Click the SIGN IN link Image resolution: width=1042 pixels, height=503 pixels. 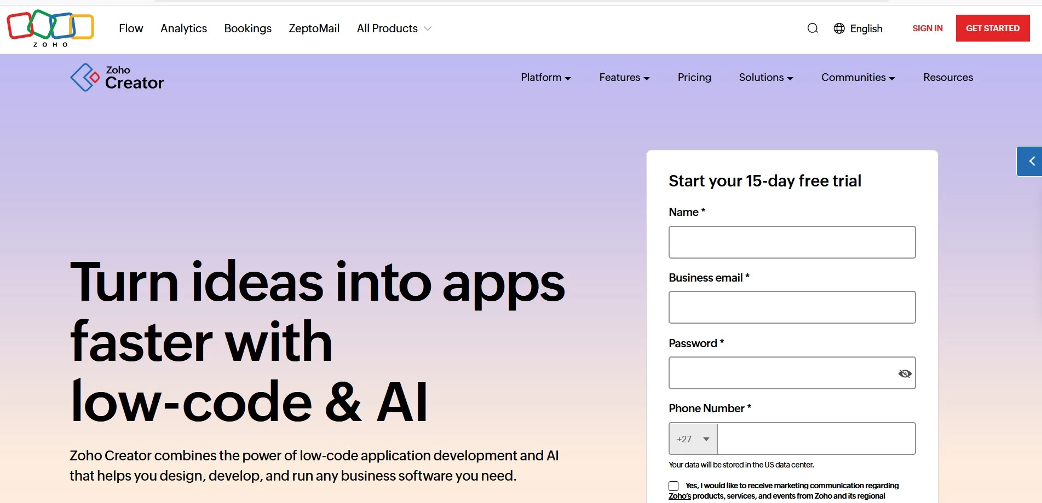927,28
